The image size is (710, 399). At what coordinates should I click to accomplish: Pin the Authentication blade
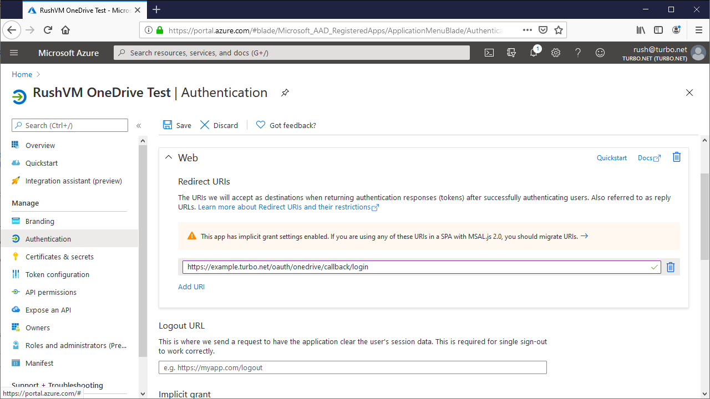click(x=285, y=93)
